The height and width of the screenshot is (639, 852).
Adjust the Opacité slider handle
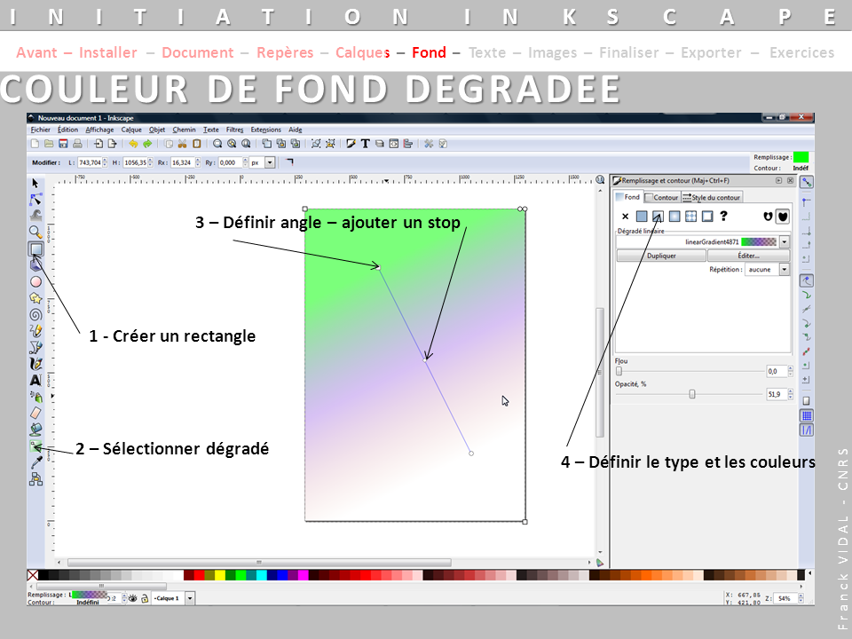click(692, 394)
